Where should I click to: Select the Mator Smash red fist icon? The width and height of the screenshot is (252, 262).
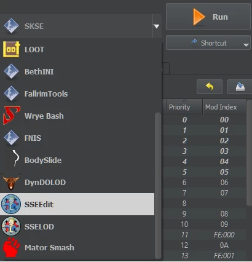(11, 247)
